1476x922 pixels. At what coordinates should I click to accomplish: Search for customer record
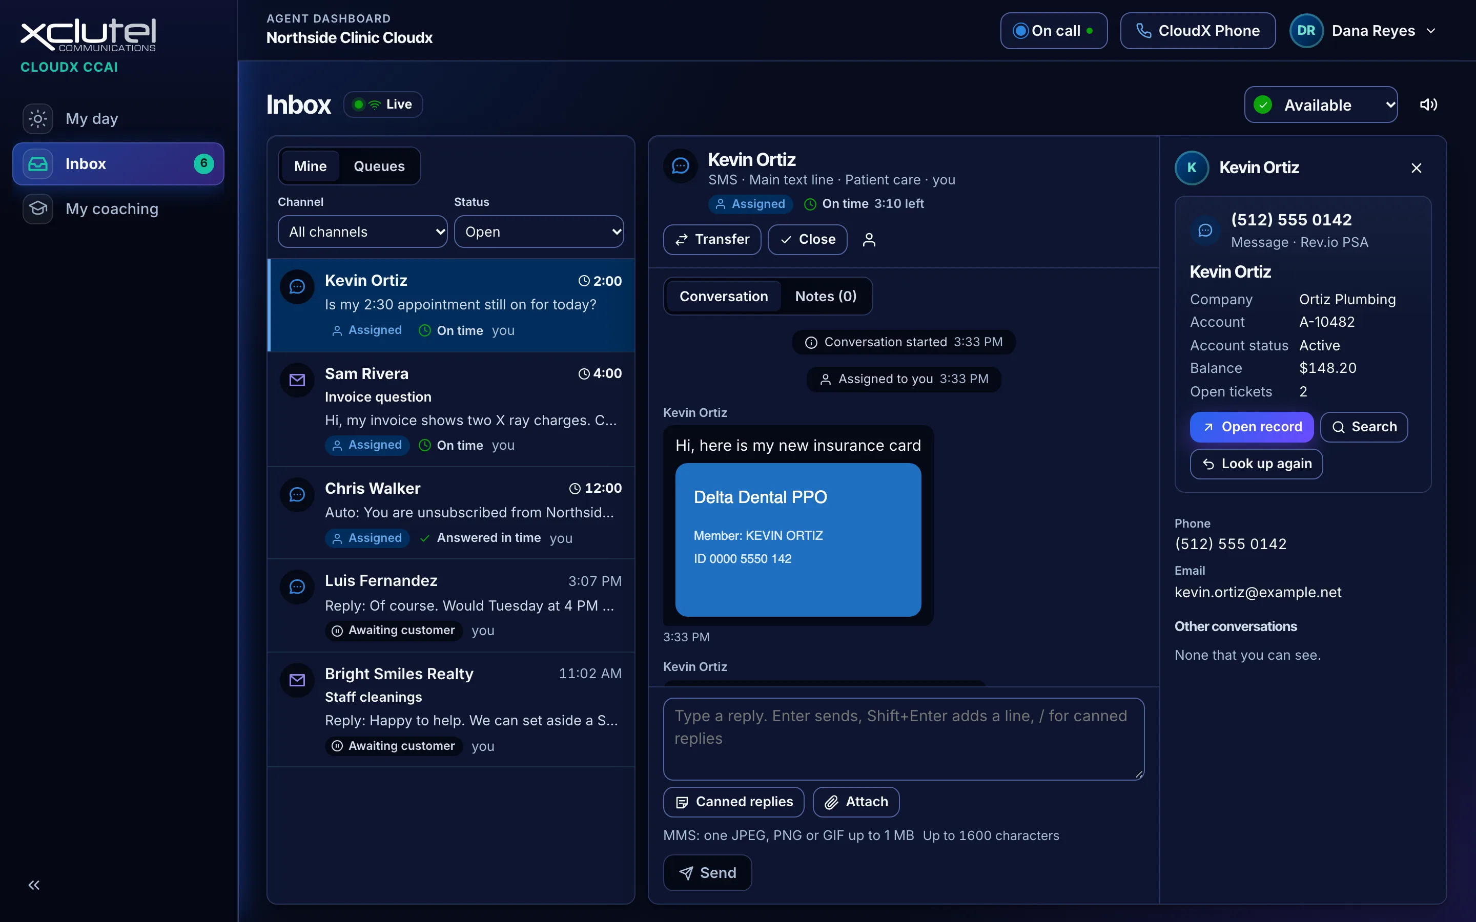tap(1364, 427)
